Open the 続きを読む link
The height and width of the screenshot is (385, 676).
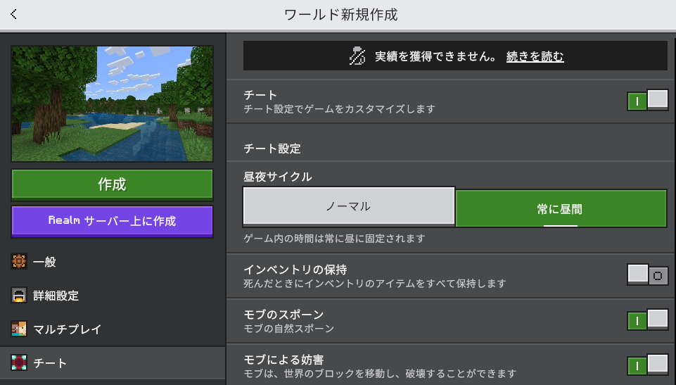535,56
